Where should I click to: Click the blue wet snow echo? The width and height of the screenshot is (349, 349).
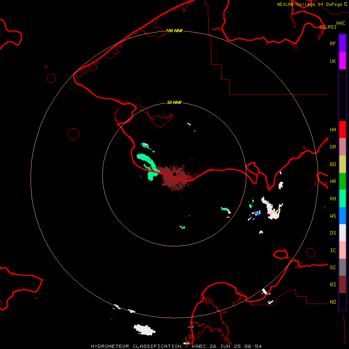point(257,213)
